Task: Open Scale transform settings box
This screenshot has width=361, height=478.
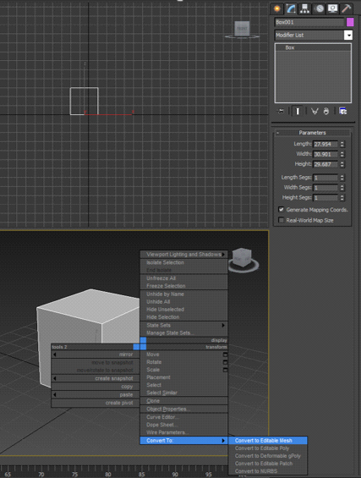Action: (x=225, y=370)
